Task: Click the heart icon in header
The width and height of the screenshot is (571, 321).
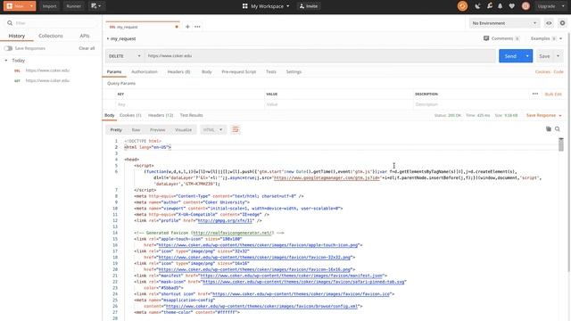Action: click(x=511, y=6)
